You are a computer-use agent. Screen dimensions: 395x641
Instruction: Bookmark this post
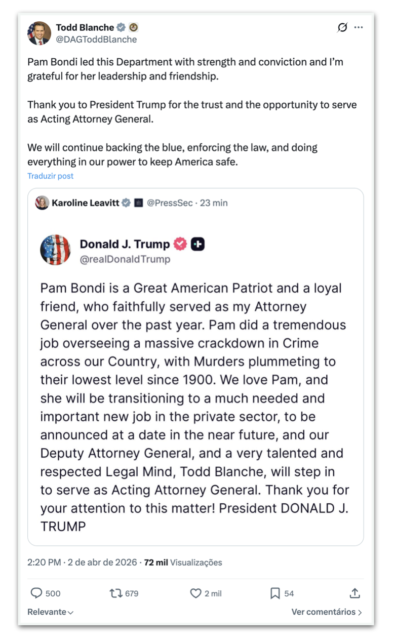point(275,593)
